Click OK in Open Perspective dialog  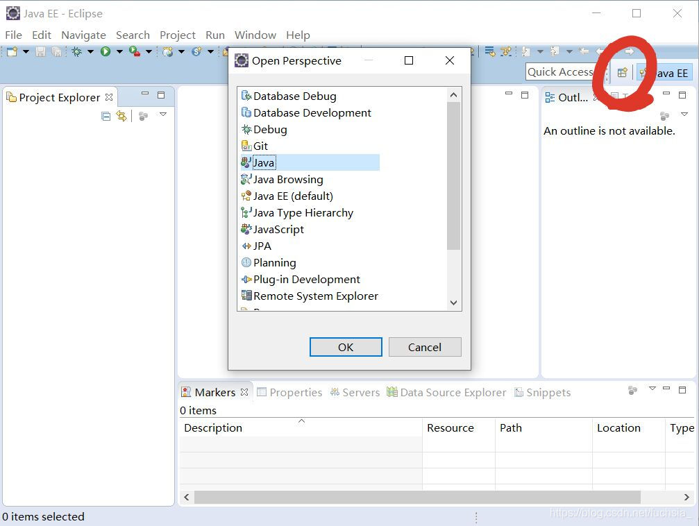(346, 347)
